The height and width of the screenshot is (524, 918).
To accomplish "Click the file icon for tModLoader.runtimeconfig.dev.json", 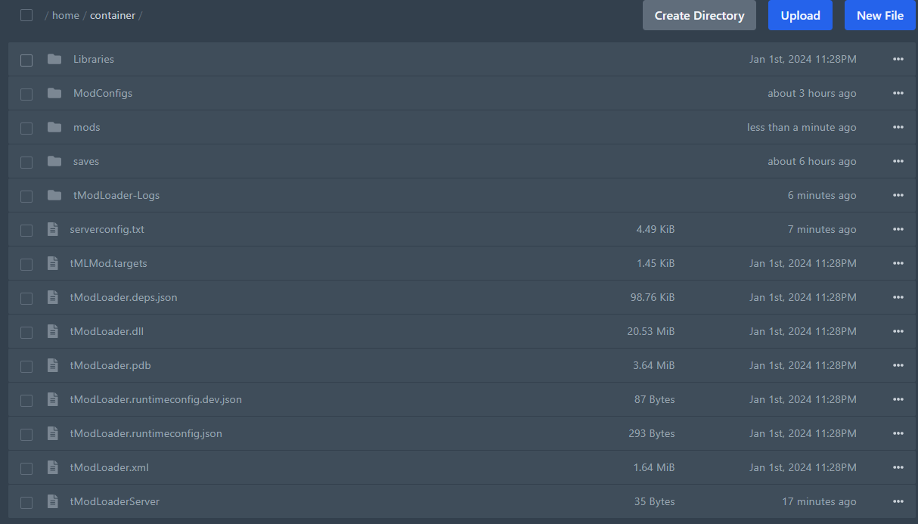I will click(x=52, y=399).
